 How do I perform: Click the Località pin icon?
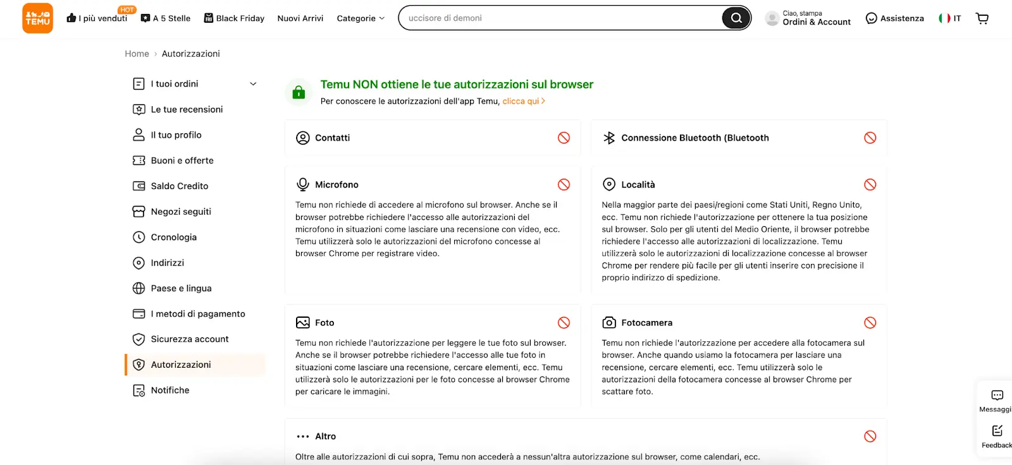coord(609,184)
